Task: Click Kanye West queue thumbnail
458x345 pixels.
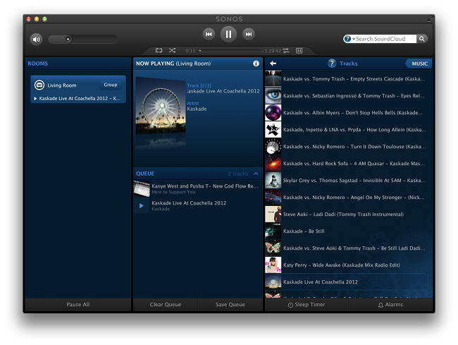Action: click(x=142, y=188)
